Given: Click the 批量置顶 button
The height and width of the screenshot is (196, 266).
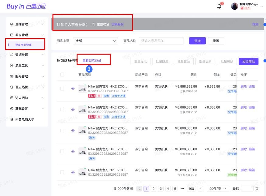Looking at the screenshot, I should [184, 62].
